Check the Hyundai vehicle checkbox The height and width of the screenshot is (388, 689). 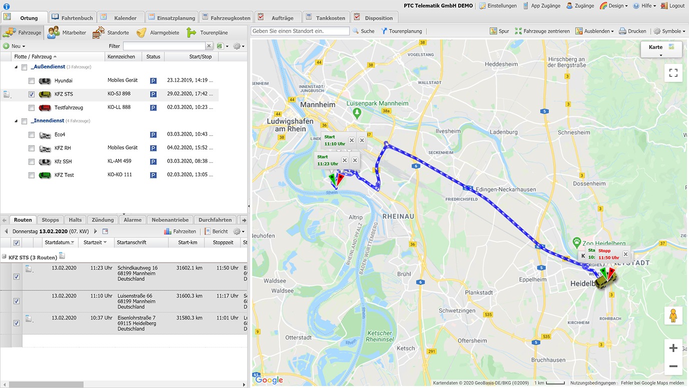point(32,81)
